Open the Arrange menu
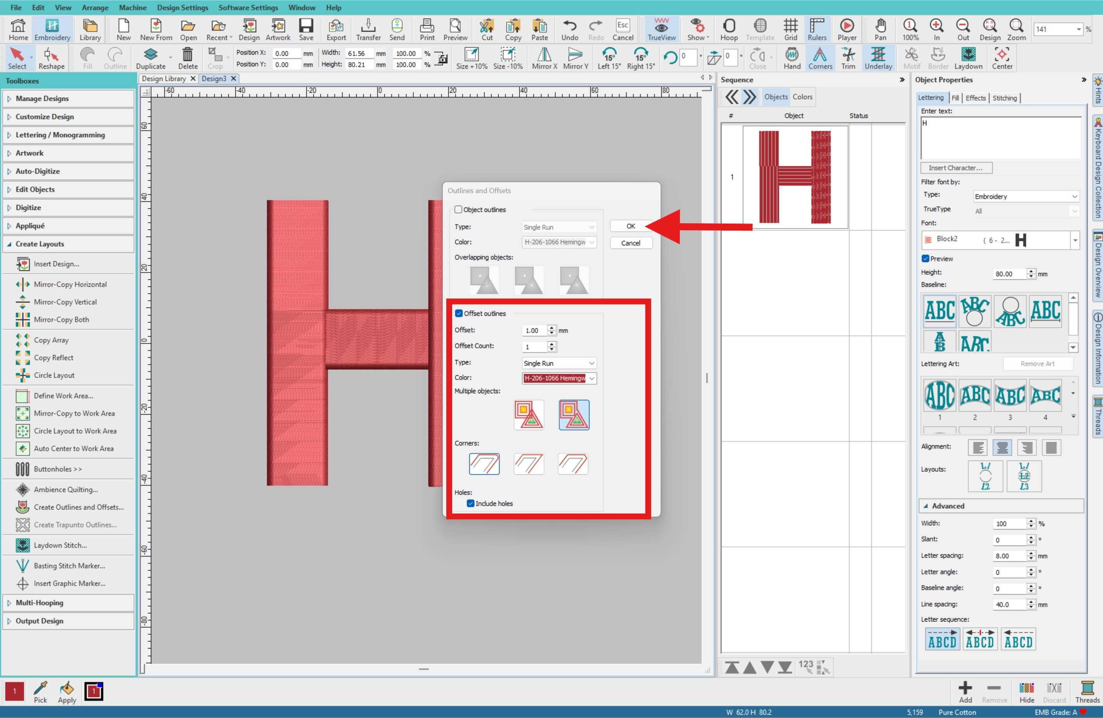This screenshot has height=718, width=1103. pyautogui.click(x=95, y=7)
